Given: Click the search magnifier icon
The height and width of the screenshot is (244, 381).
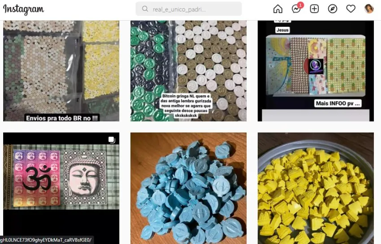Looking at the screenshot, I should tap(145, 9).
